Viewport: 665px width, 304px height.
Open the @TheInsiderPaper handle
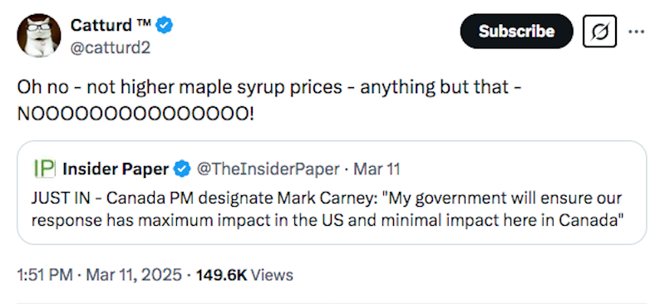pyautogui.click(x=268, y=169)
